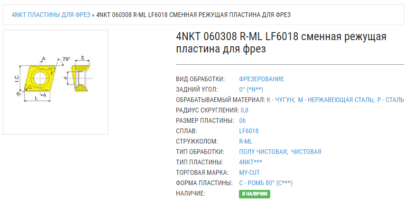Open the 4NKT ПЛАСТИНЫ ДЛЯ ФРЕЗ breadcrumb link
Image resolution: width=412 pixels, height=205 pixels.
pyautogui.click(x=51, y=15)
